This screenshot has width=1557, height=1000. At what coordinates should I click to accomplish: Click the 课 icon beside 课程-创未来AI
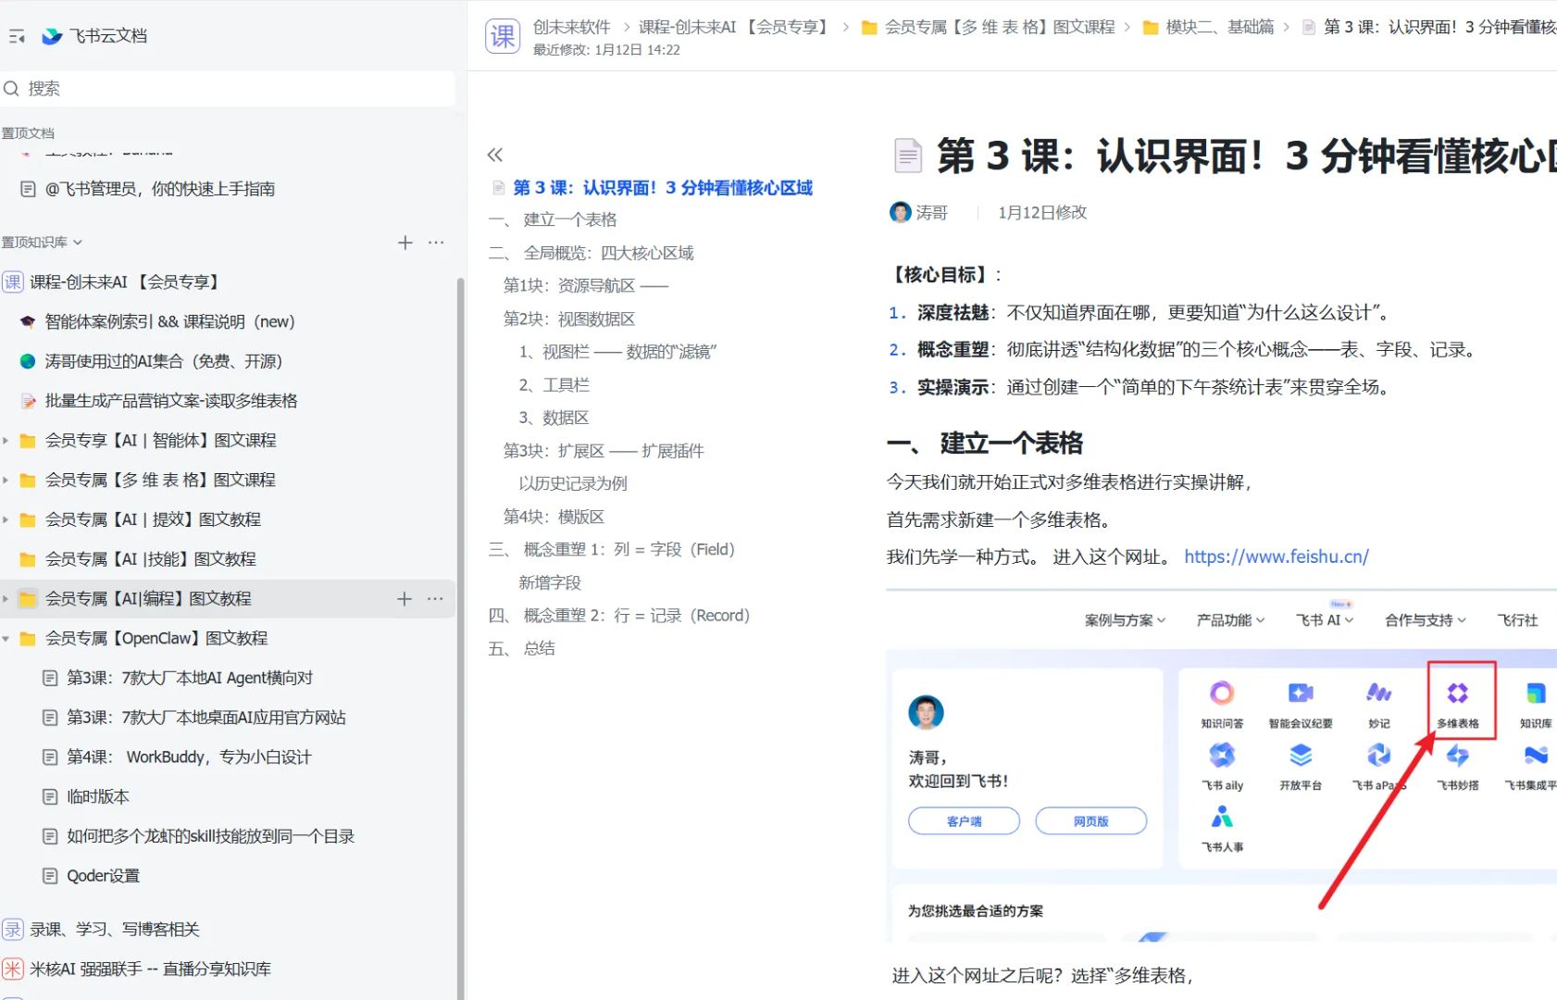[13, 282]
